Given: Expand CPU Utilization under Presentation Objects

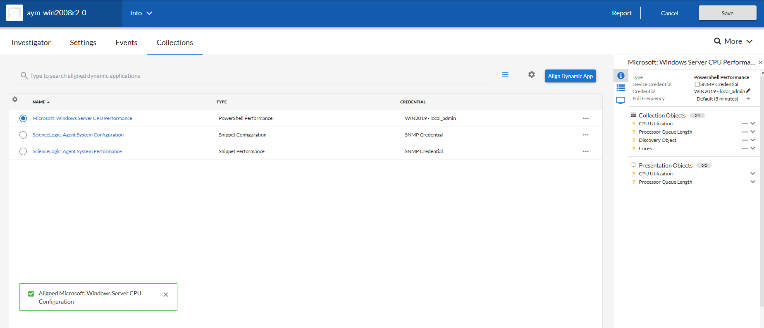Looking at the screenshot, I should coord(752,174).
